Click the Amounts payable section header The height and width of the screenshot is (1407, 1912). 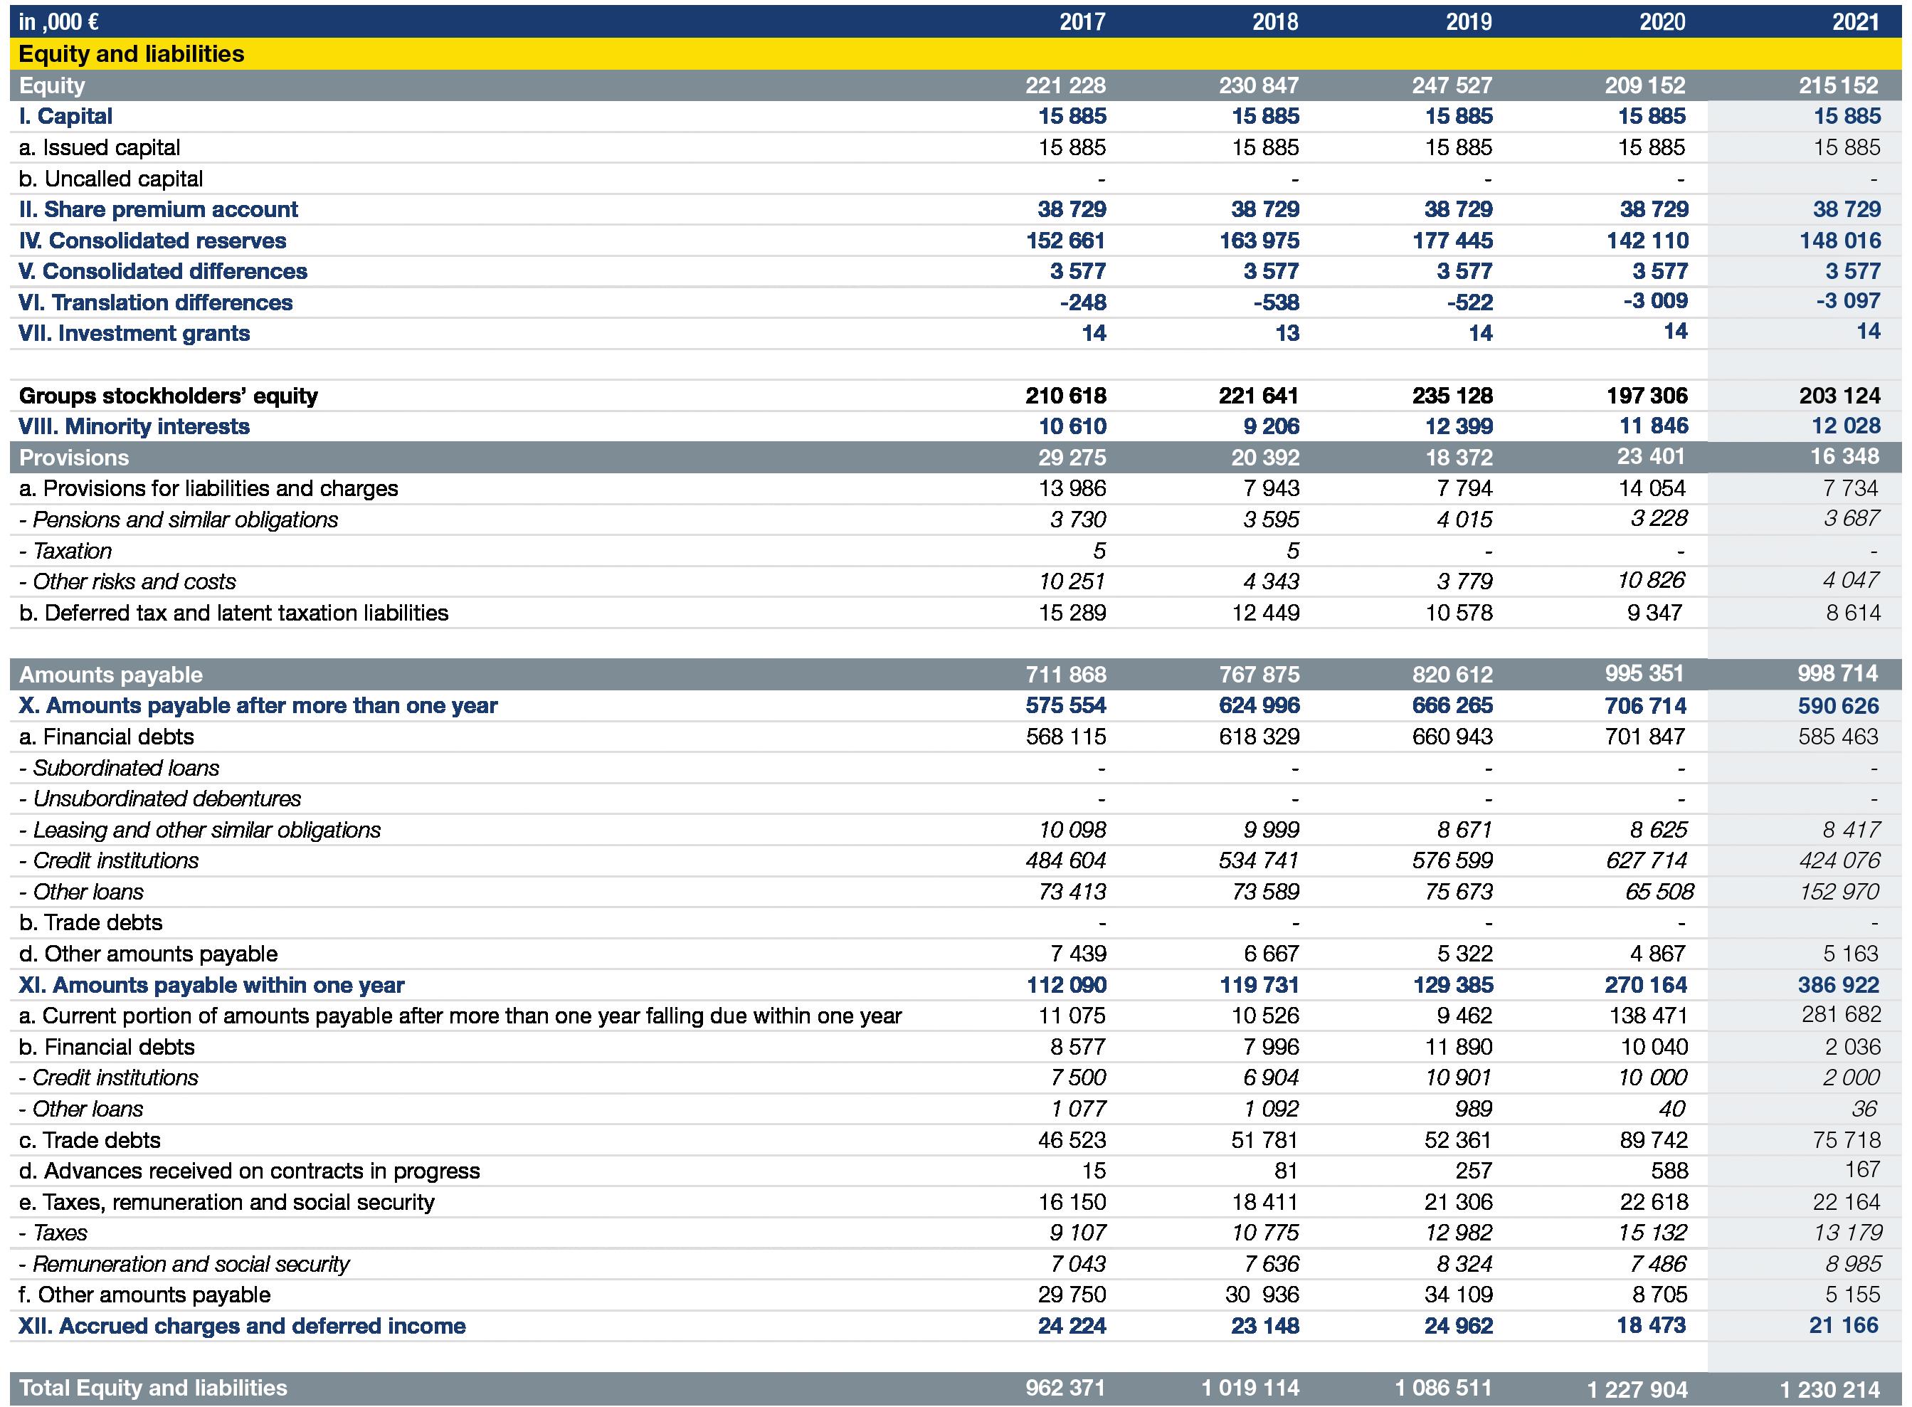(x=111, y=675)
